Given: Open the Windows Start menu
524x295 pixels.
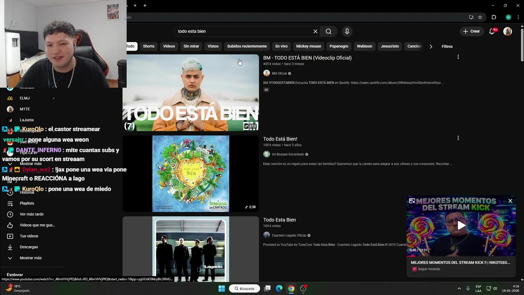Looking at the screenshot, I should (x=221, y=288).
